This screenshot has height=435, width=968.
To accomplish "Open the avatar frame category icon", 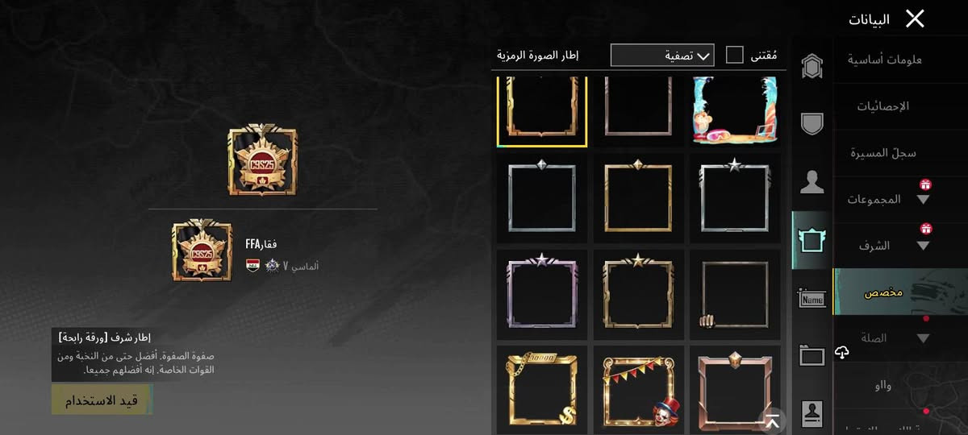I will point(812,240).
